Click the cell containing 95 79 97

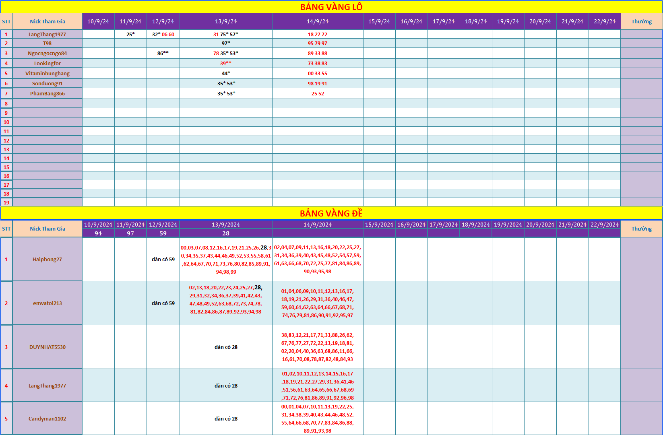pos(318,43)
